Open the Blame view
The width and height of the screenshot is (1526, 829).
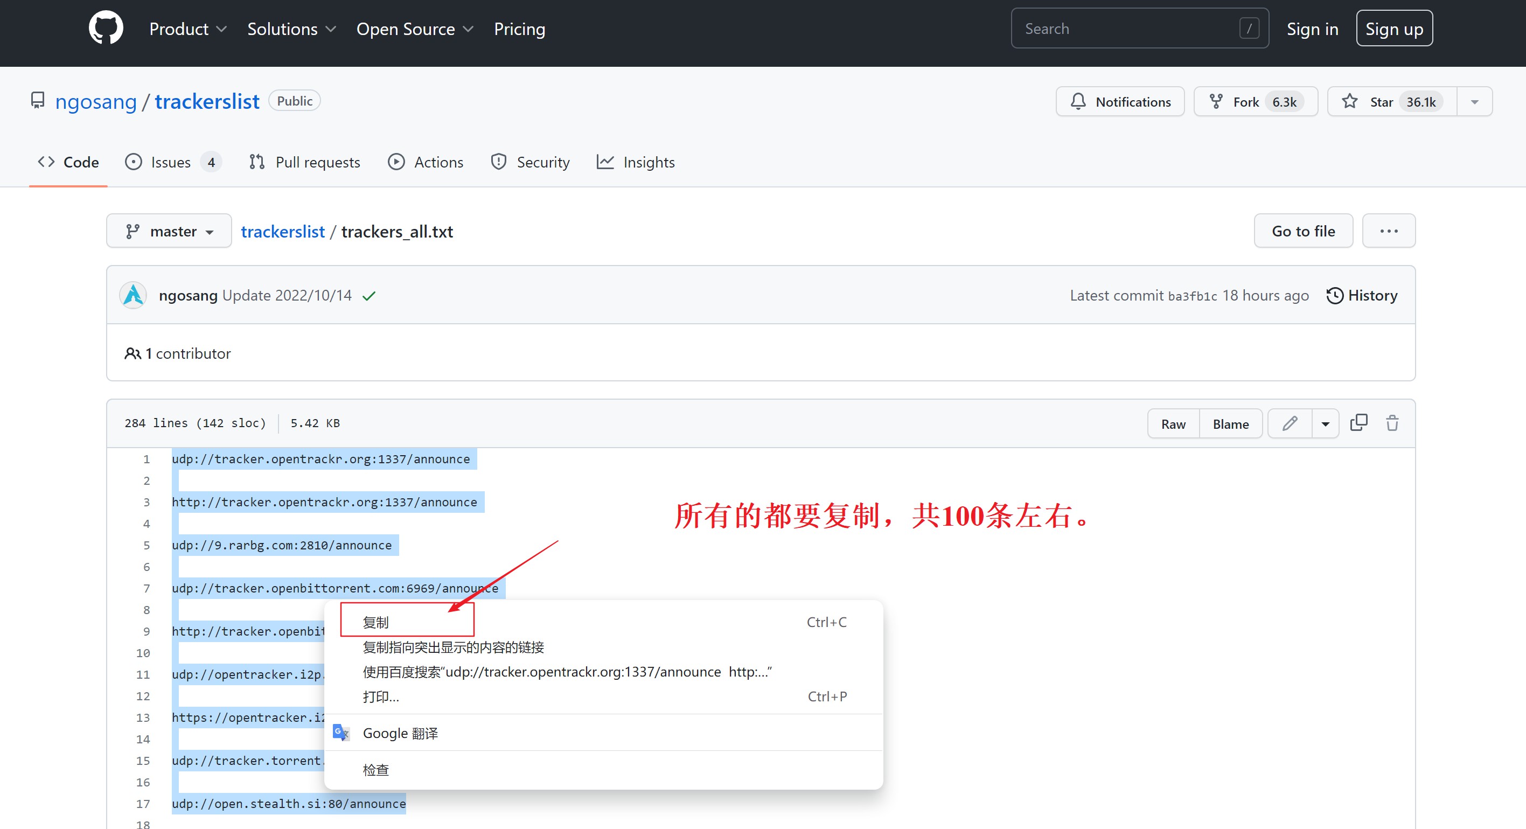tap(1230, 424)
